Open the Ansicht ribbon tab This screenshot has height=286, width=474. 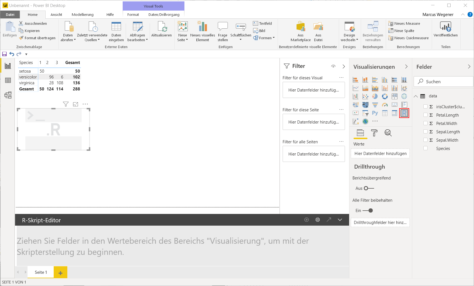point(56,14)
